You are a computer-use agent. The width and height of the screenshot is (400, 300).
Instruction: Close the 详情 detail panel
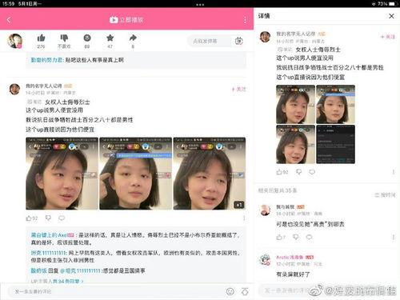[x=391, y=16]
